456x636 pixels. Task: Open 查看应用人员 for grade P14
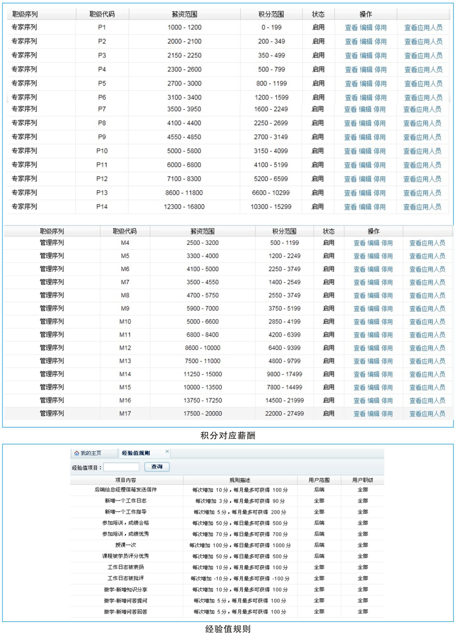click(422, 207)
